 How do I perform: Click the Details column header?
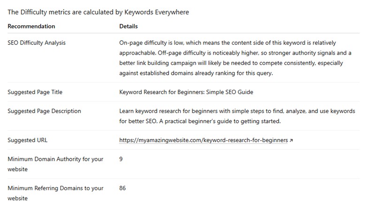click(129, 26)
